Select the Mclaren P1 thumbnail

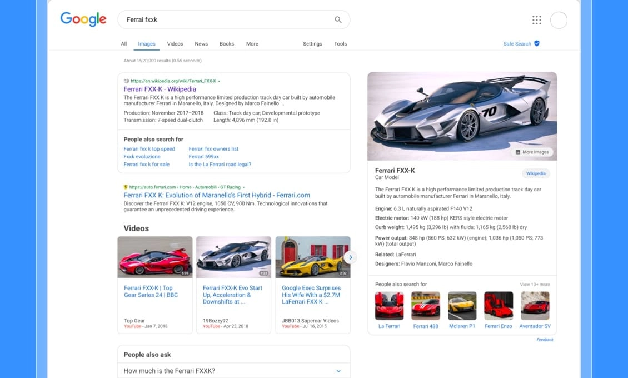tap(462, 306)
